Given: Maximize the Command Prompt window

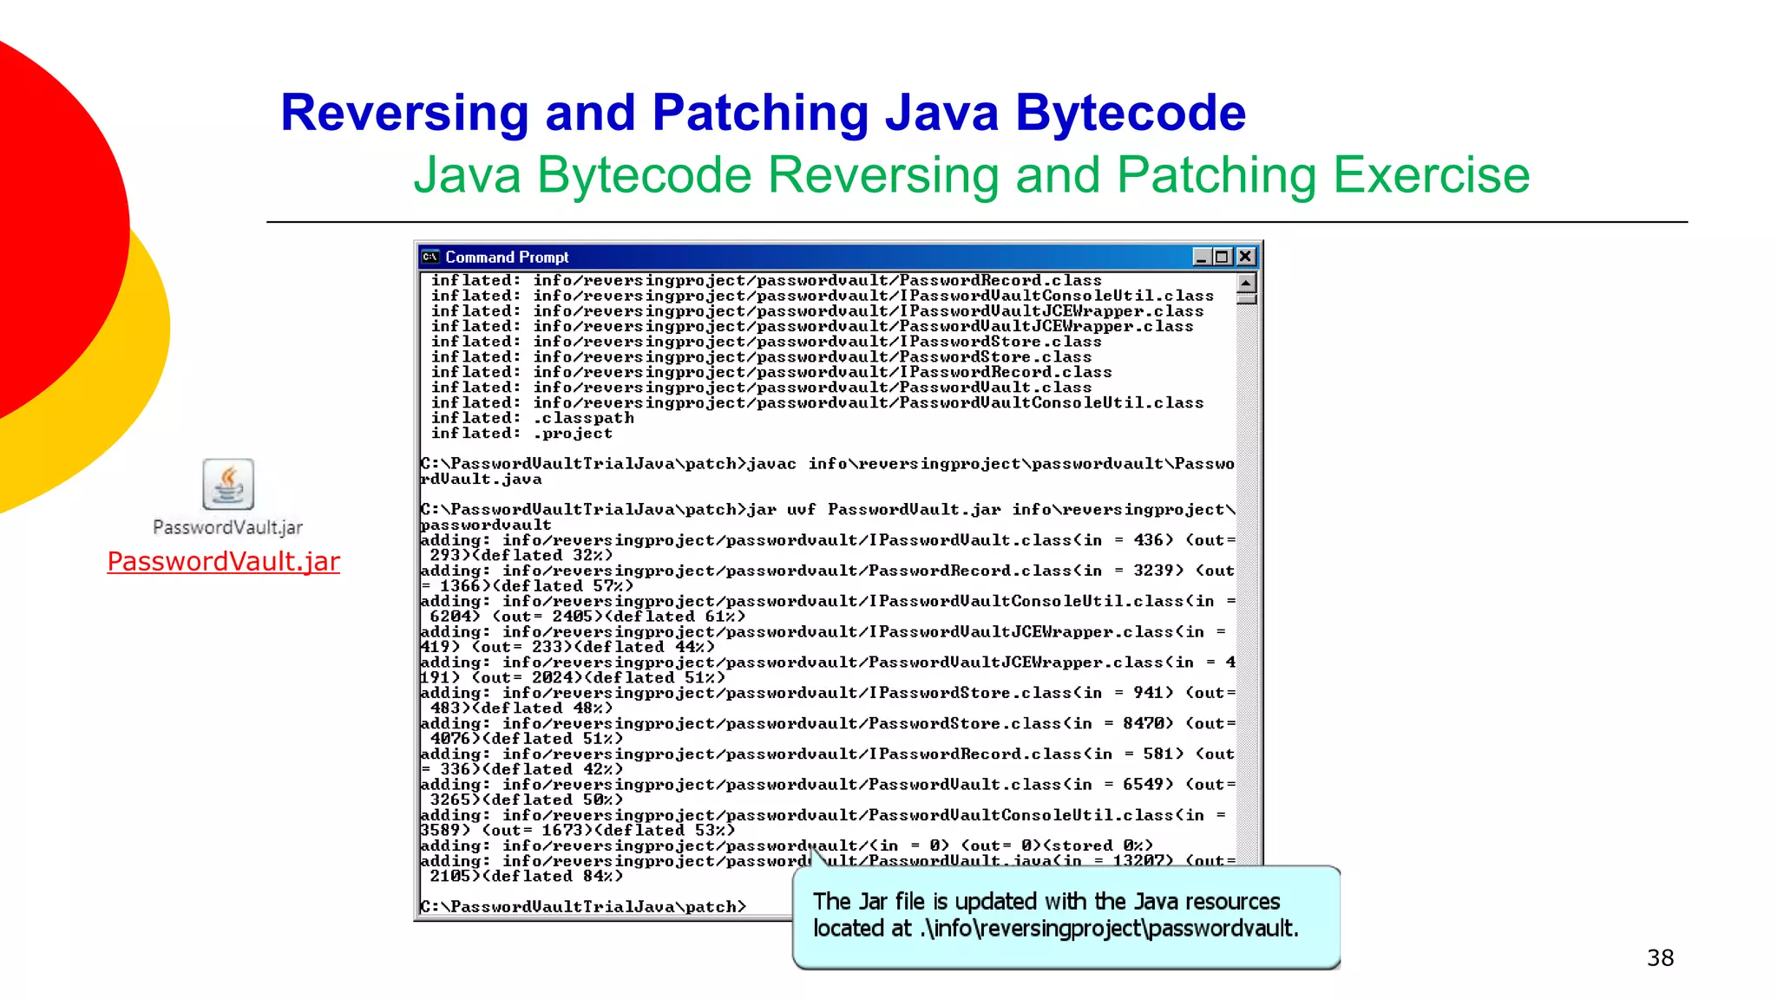Looking at the screenshot, I should pyautogui.click(x=1223, y=257).
